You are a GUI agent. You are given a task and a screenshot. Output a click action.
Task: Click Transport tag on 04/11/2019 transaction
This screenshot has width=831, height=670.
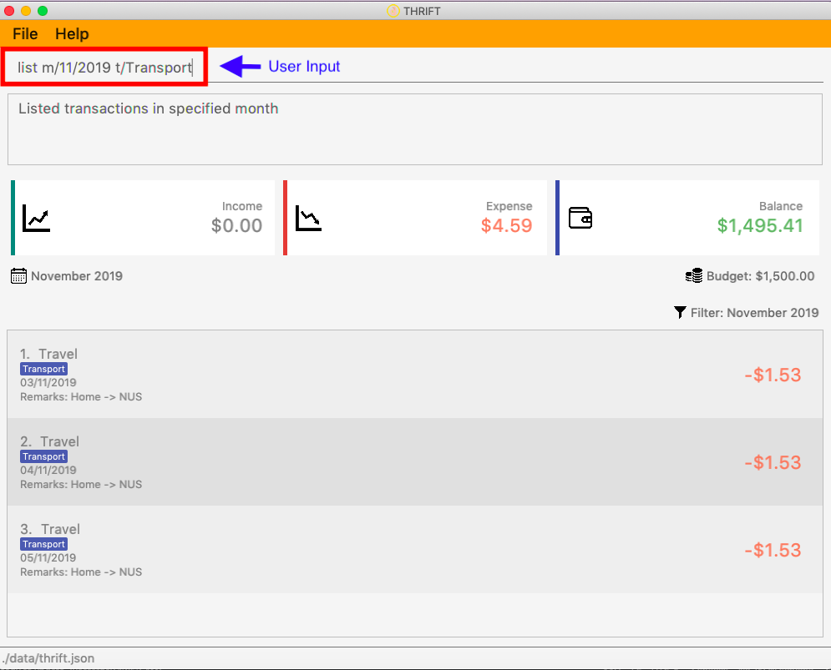(44, 456)
